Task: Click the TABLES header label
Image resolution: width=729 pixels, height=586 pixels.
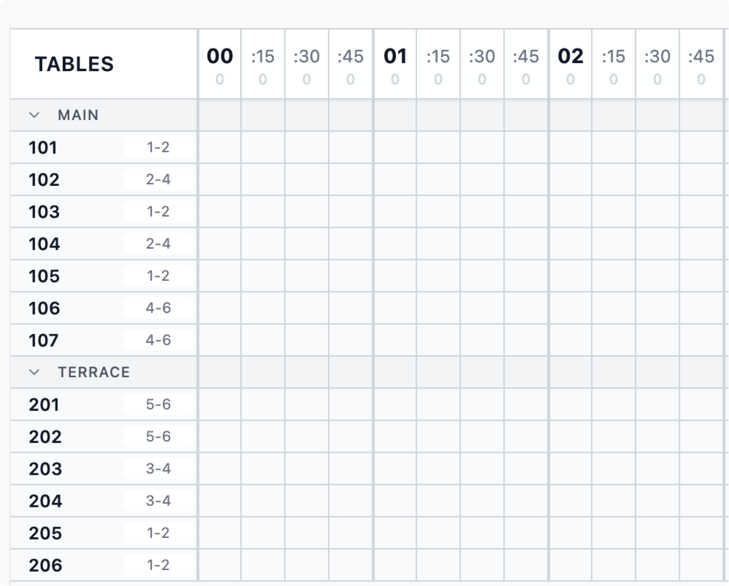Action: [74, 64]
